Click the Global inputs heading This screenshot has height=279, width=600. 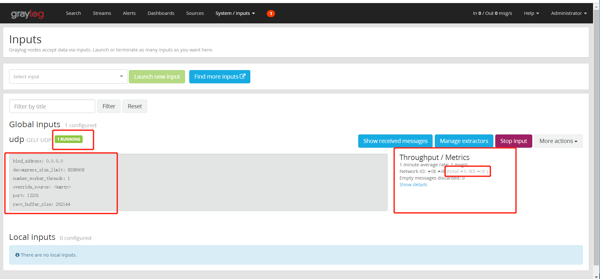pos(35,124)
